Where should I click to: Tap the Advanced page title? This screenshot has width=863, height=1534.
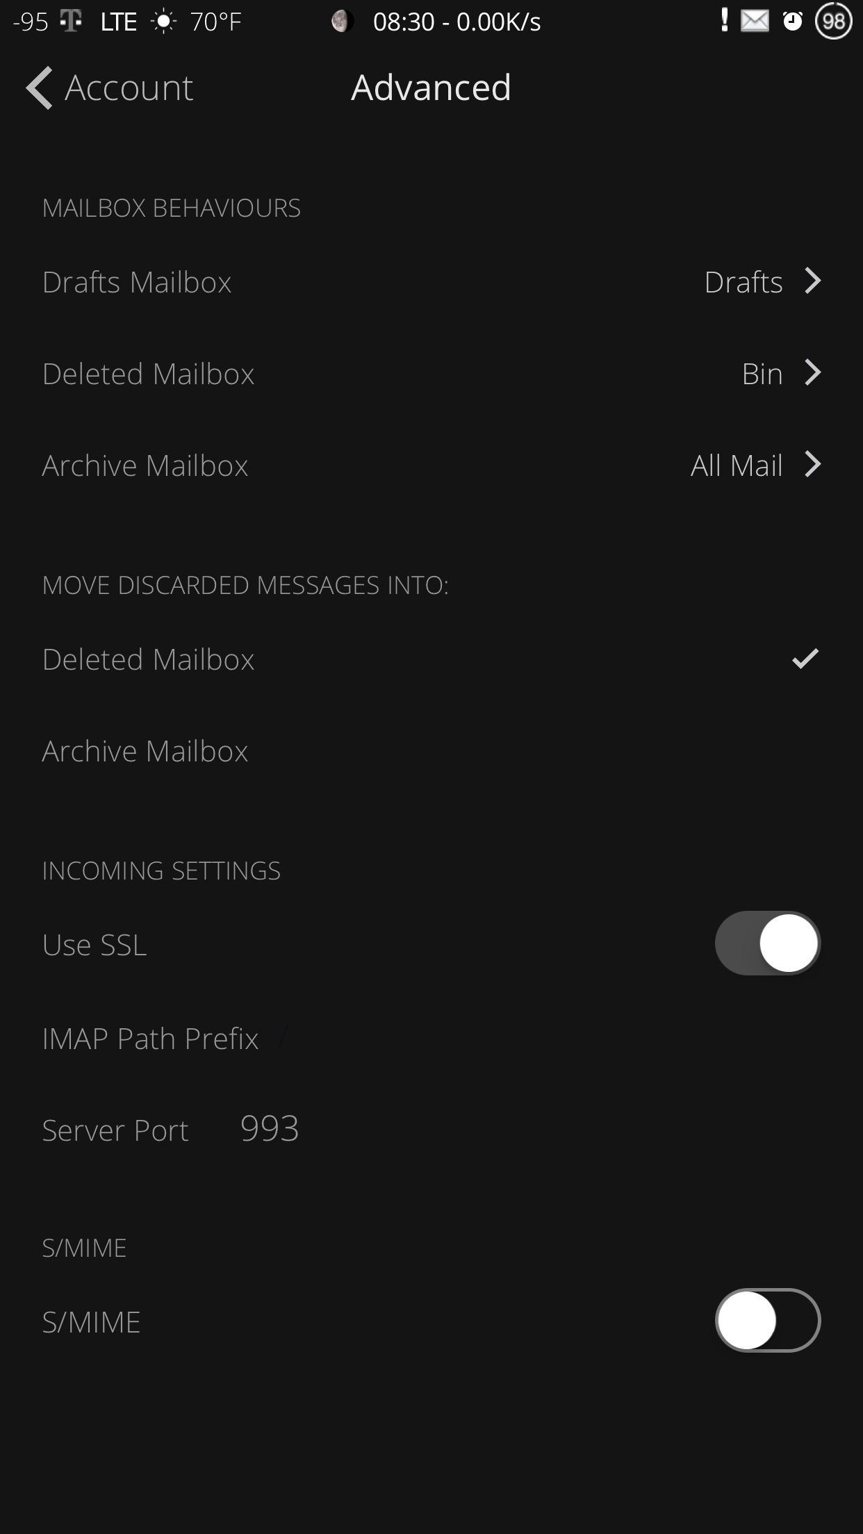pyautogui.click(x=431, y=88)
